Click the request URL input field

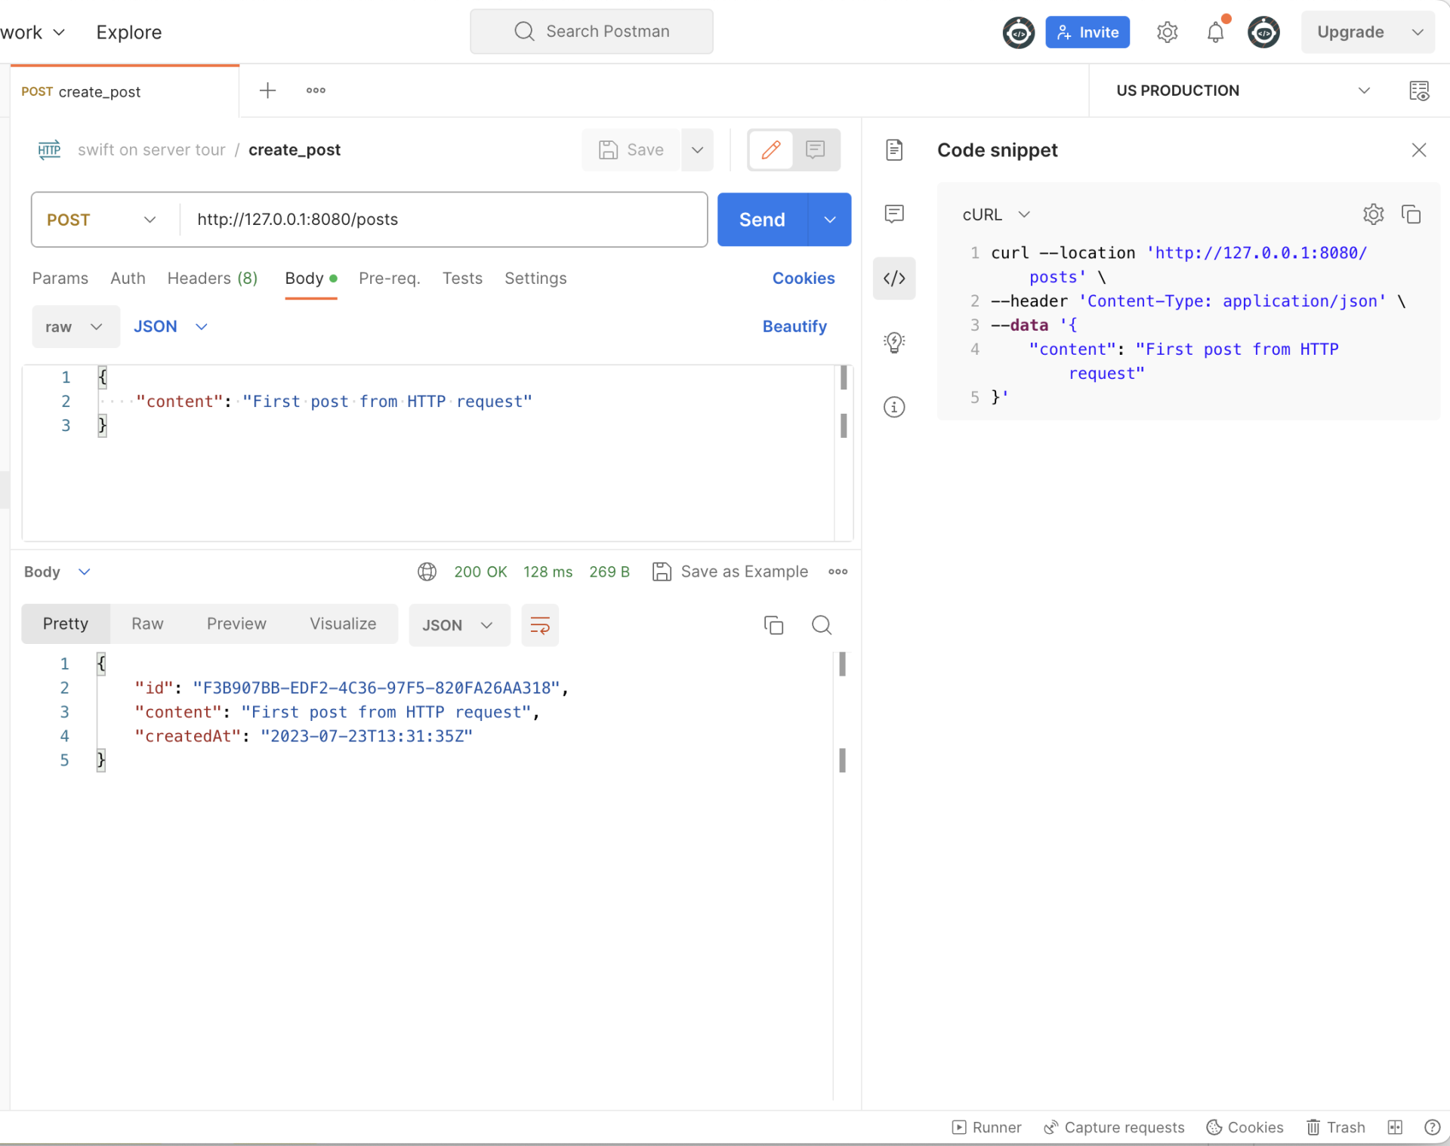tap(446, 220)
